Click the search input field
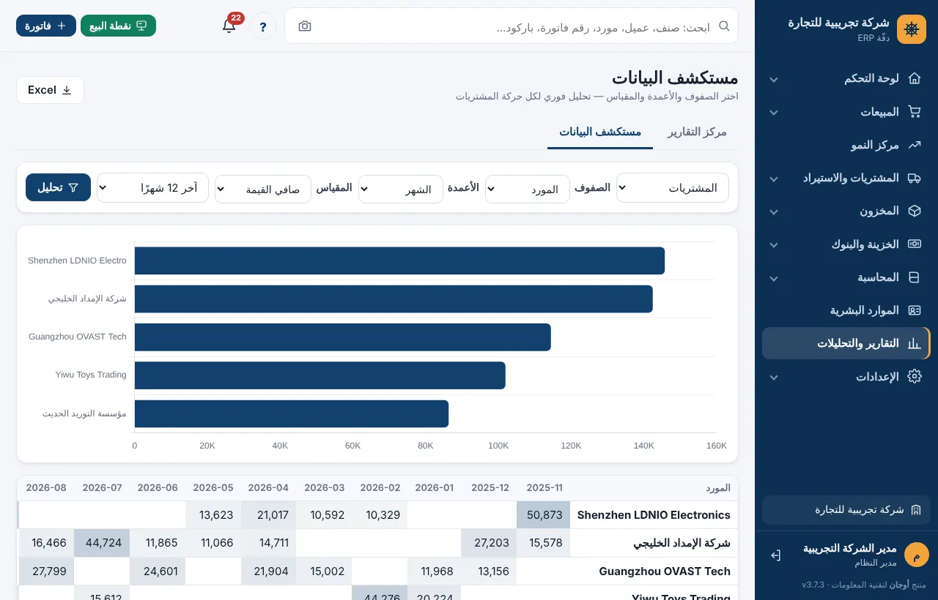The height and width of the screenshot is (600, 938). (512, 26)
